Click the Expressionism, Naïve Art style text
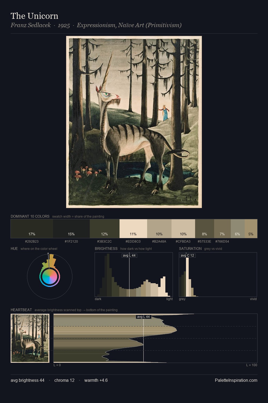 click(129, 25)
